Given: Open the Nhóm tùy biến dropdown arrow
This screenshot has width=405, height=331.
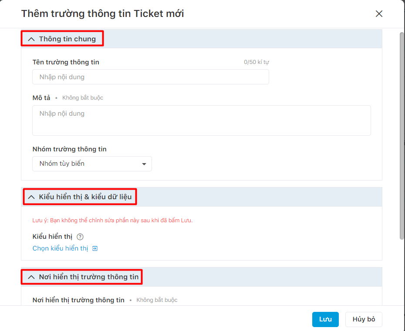Looking at the screenshot, I should (x=144, y=164).
